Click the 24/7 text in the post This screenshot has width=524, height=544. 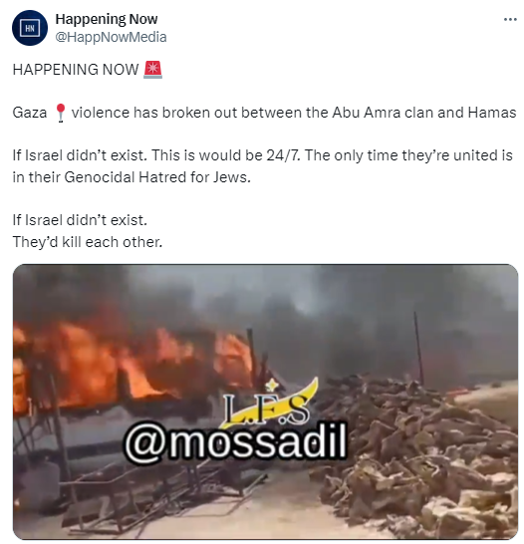click(x=283, y=155)
